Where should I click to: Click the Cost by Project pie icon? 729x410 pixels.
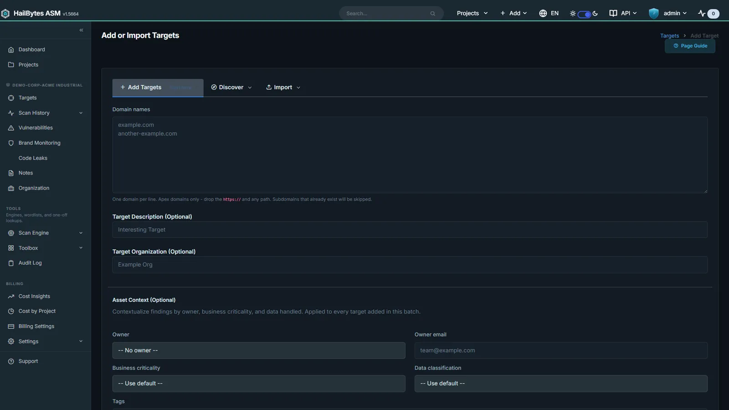point(11,311)
